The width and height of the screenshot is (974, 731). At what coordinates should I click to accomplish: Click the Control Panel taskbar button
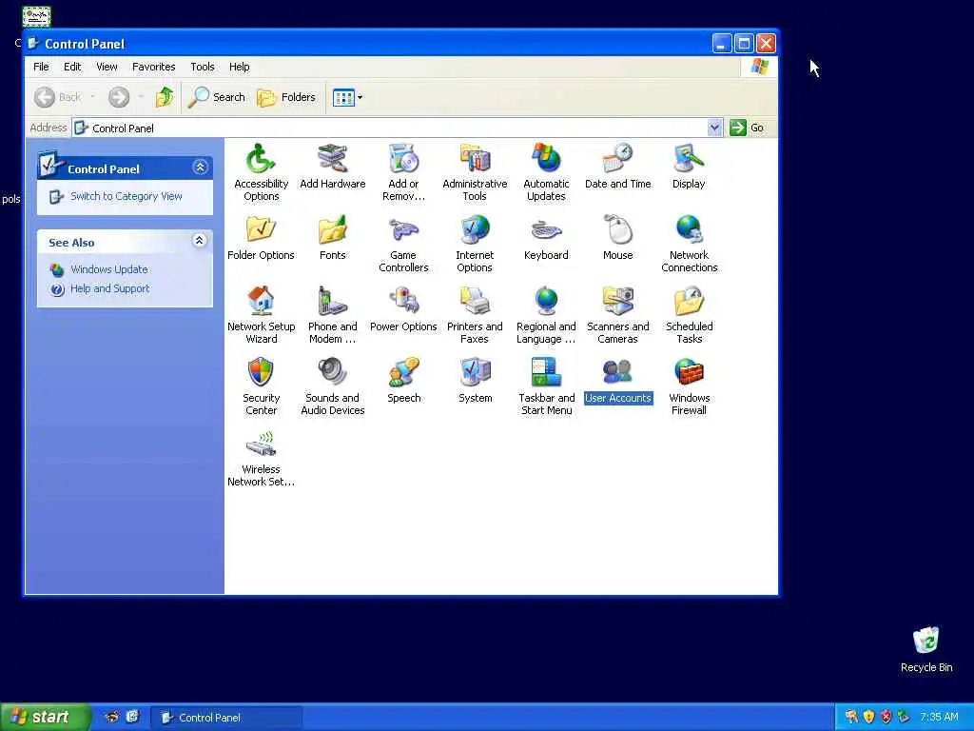[226, 718]
